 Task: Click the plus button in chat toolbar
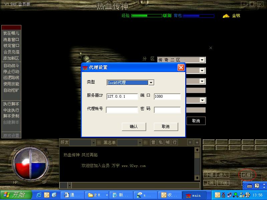pos(197,143)
